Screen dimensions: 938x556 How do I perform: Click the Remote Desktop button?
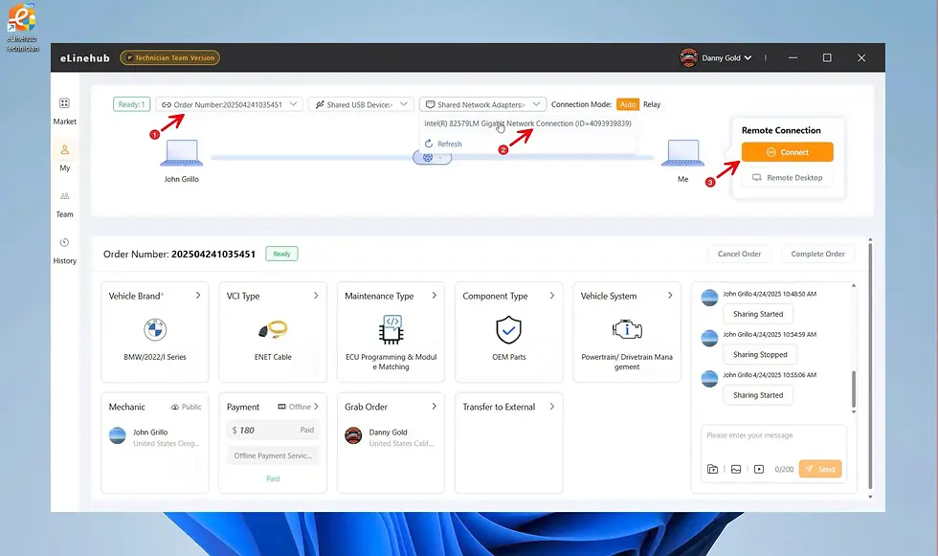pyautogui.click(x=787, y=178)
